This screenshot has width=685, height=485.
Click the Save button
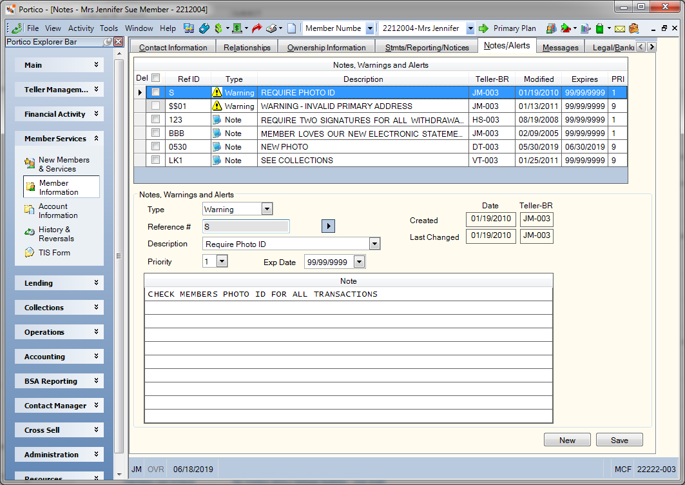tap(619, 440)
